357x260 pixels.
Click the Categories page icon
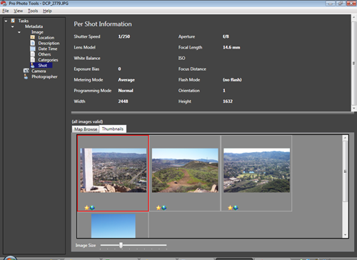(33, 60)
